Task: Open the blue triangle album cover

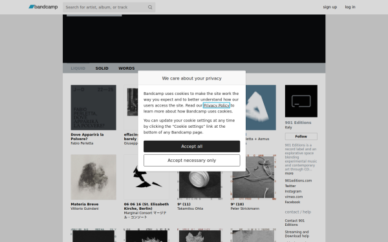Action: tap(261, 107)
